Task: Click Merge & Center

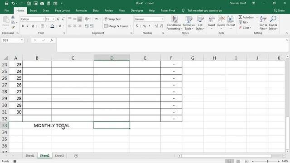Action: click(116, 26)
